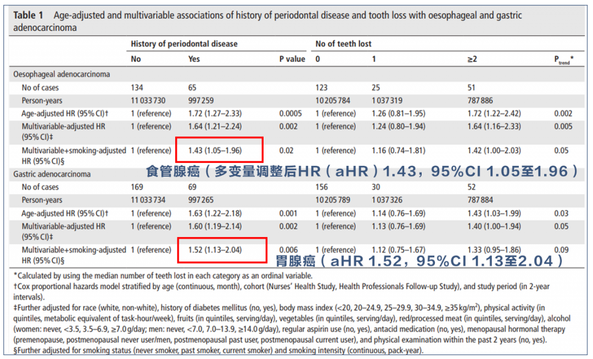Click the case count "30"
Screen dimensions: 593x359
376,187
